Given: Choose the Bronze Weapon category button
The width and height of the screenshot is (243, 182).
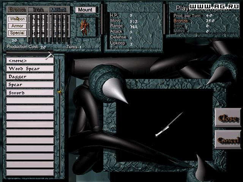Looking at the screenshot, I should (x=17, y=19).
